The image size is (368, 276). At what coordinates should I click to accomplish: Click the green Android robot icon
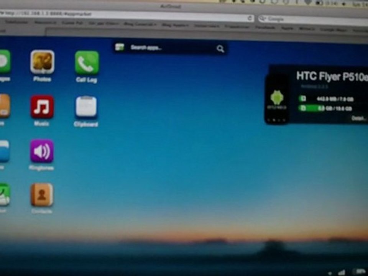[277, 97]
